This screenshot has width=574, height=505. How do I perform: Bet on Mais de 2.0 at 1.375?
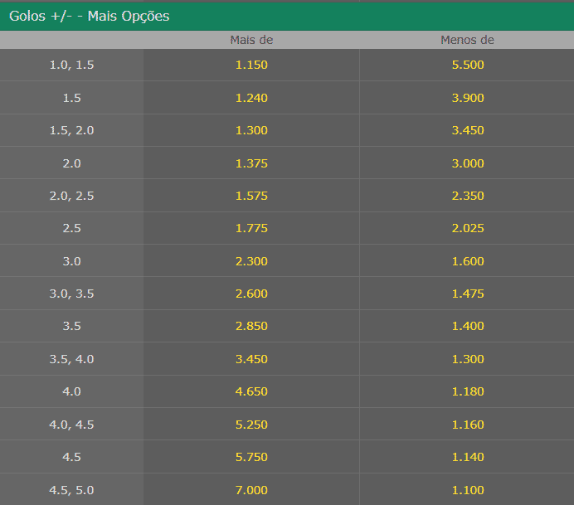[251, 163]
